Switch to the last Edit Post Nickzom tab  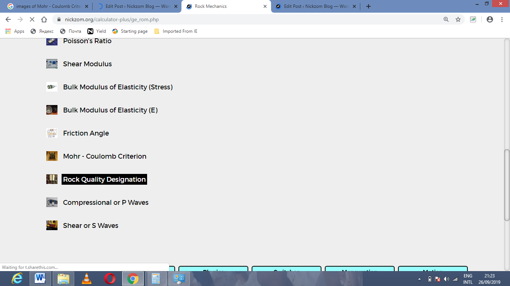click(316, 6)
